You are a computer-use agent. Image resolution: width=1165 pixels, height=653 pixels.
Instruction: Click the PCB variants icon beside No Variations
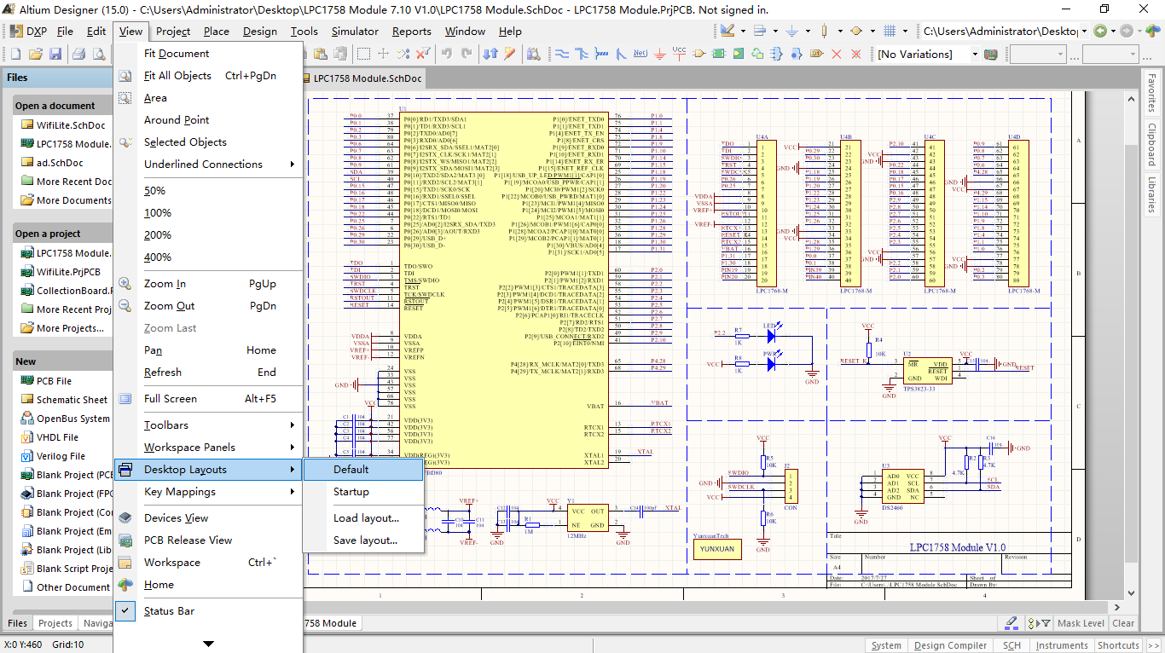[x=990, y=54]
